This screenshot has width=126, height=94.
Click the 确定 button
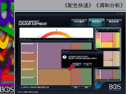point(86,87)
